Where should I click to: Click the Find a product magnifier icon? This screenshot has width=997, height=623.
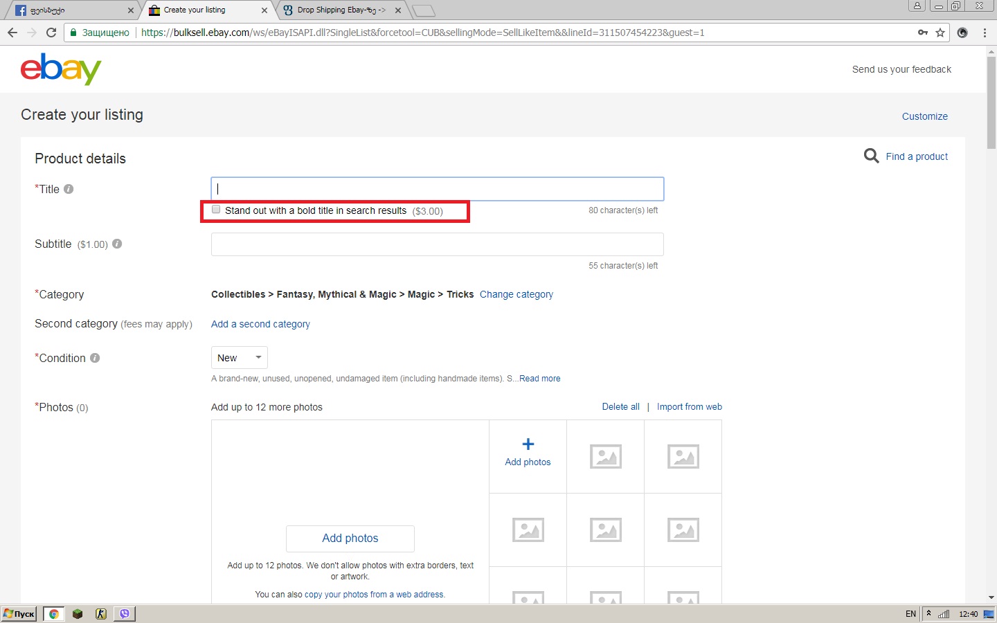pos(872,156)
